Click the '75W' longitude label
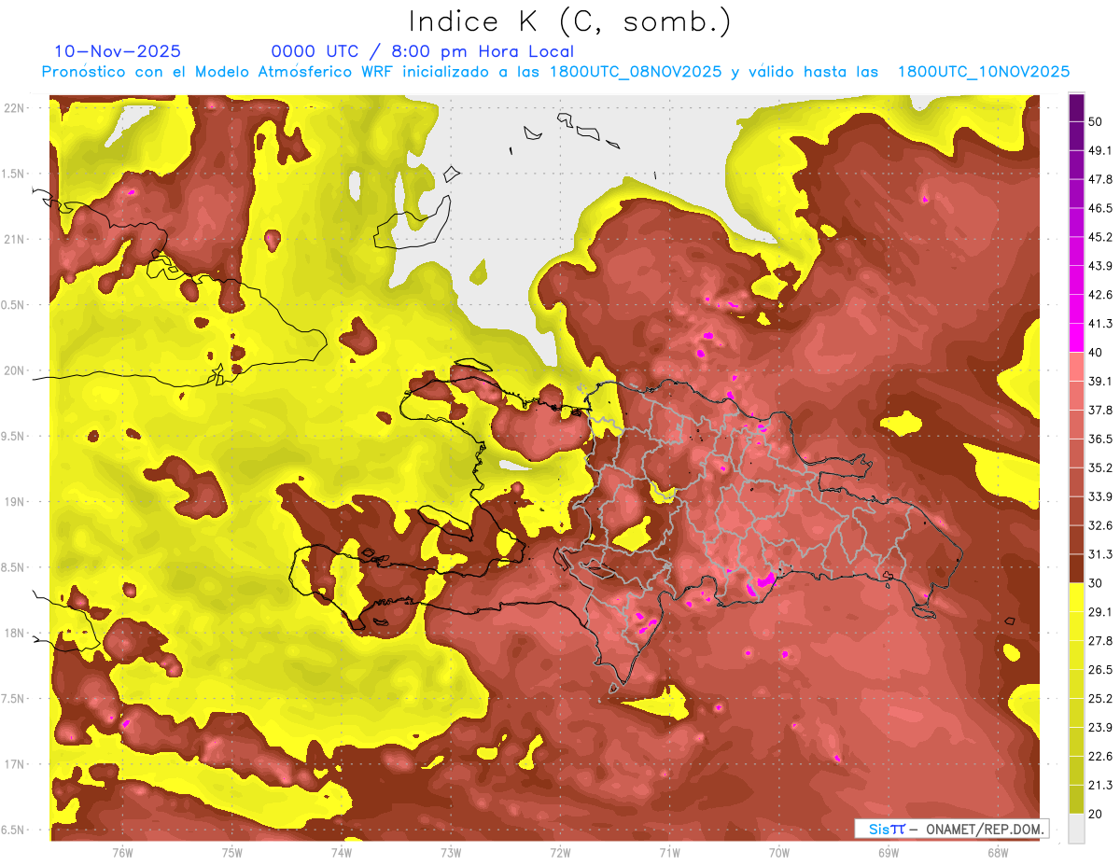The image size is (1120, 865). click(x=231, y=853)
